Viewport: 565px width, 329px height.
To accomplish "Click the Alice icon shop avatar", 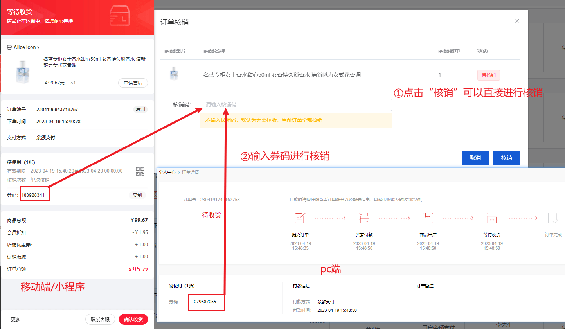I will coord(9,47).
